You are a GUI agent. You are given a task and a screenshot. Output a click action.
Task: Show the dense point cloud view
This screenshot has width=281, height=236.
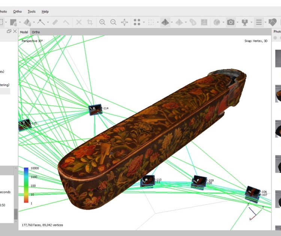coord(151,22)
